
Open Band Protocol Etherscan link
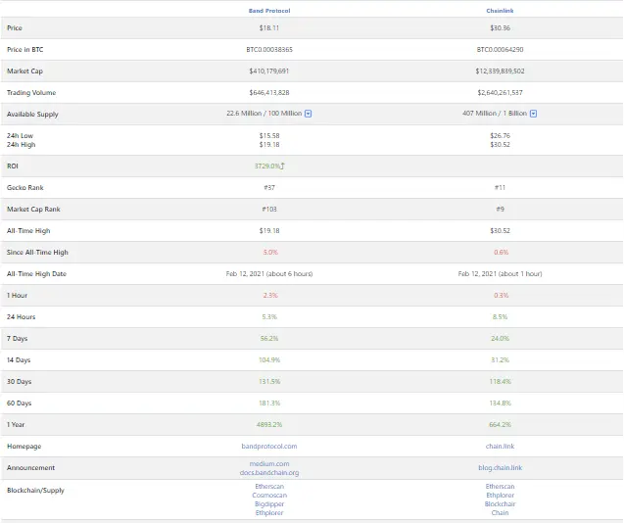point(269,487)
